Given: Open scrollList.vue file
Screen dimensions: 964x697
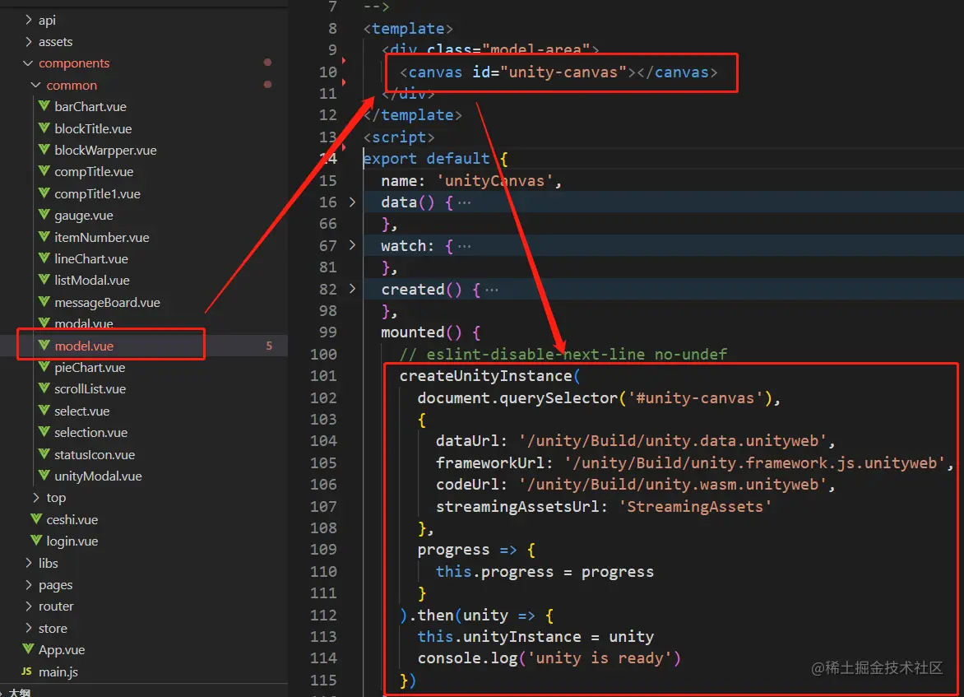Looking at the screenshot, I should tap(90, 388).
